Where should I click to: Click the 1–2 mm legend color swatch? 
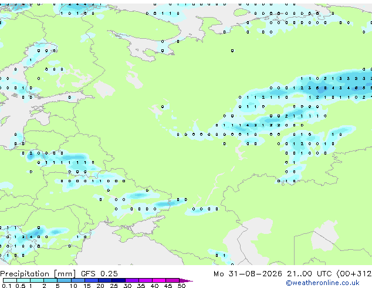coord(37,280)
